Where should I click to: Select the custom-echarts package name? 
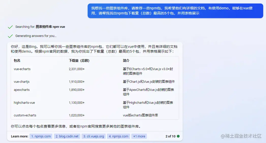(x=25, y=115)
